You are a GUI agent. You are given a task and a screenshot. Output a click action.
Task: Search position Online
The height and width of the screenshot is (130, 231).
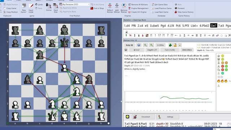coord(49,7)
